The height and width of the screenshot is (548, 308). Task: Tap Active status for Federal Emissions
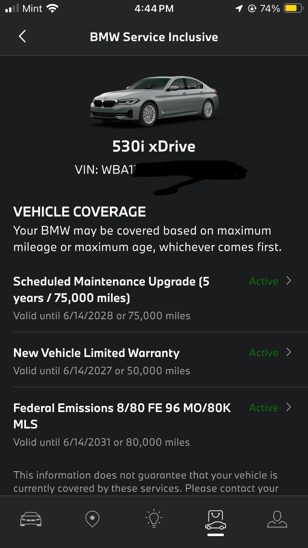click(x=264, y=408)
